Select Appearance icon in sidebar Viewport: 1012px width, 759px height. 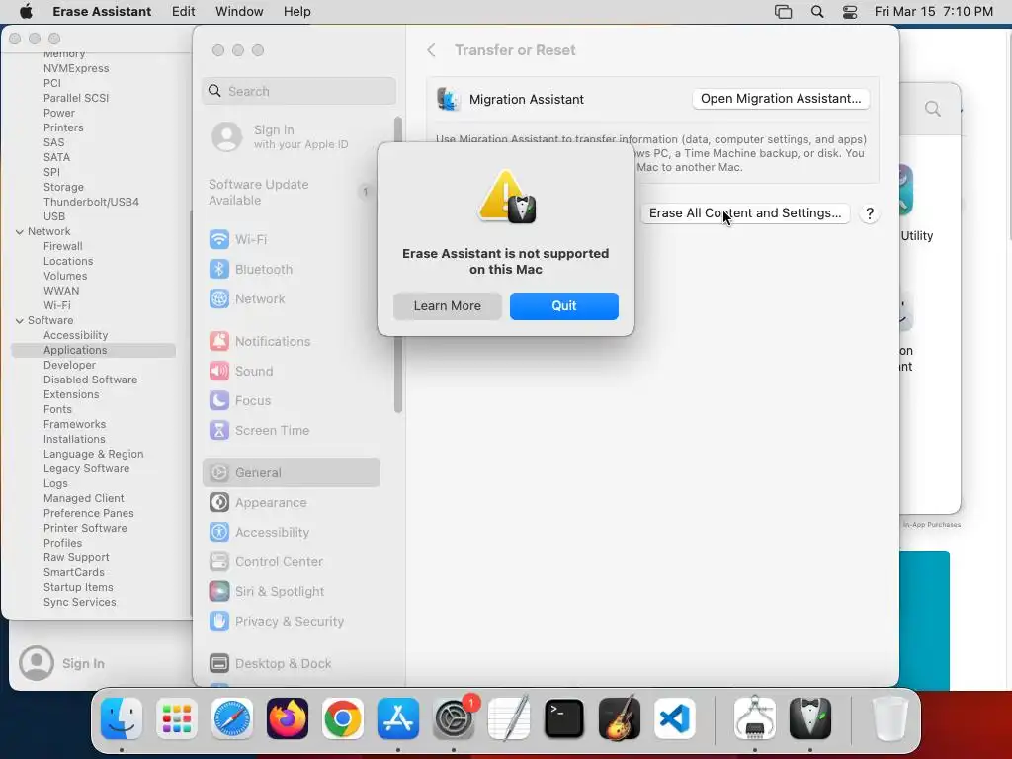click(x=219, y=503)
